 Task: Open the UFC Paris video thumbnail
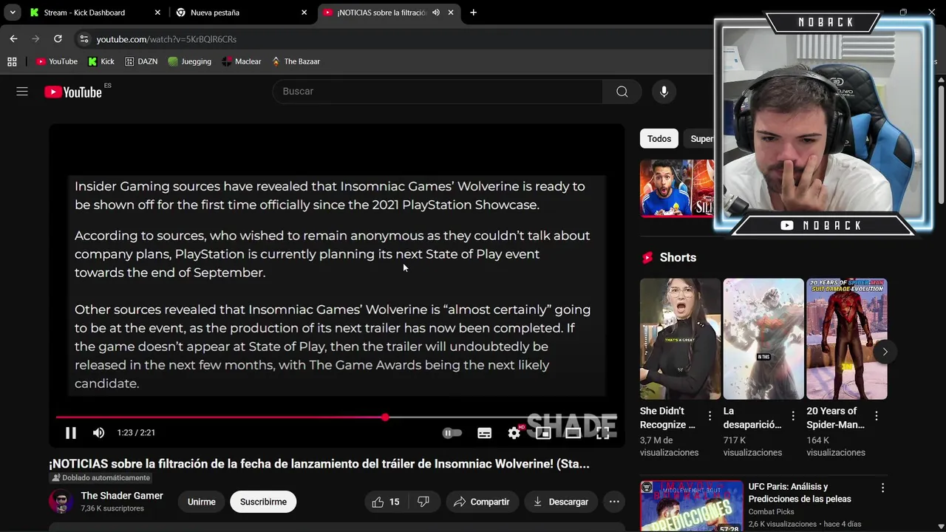[692, 506]
